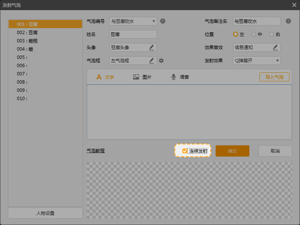Select the 中 position radio button
Viewport: 300px width, 225px height.
tap(253, 34)
